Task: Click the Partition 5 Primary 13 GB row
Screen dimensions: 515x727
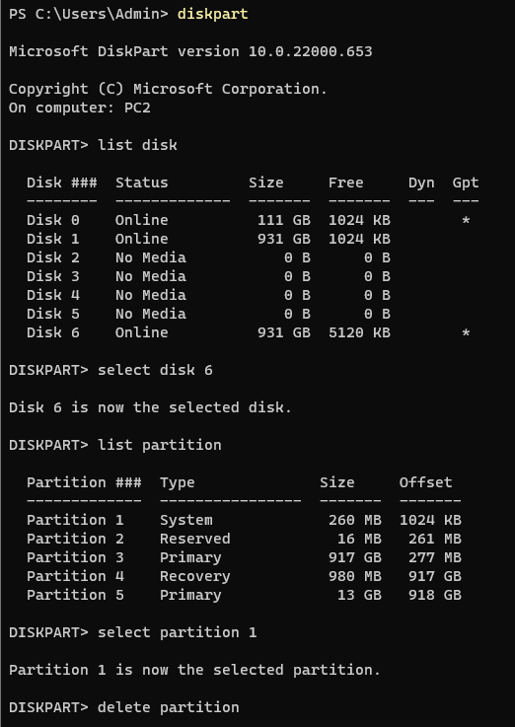Action: [244, 595]
